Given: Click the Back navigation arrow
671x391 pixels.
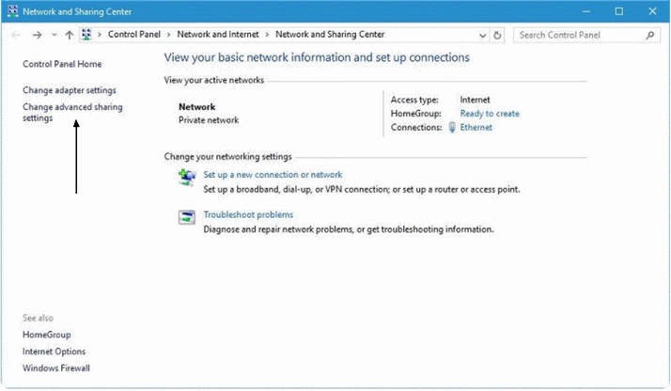Looking at the screenshot, I should click(16, 35).
